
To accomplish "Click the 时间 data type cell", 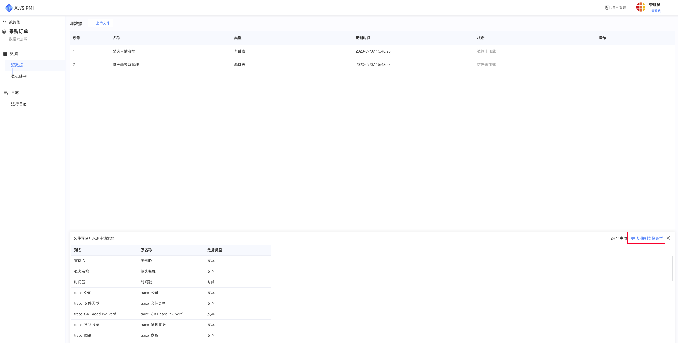I will (211, 282).
